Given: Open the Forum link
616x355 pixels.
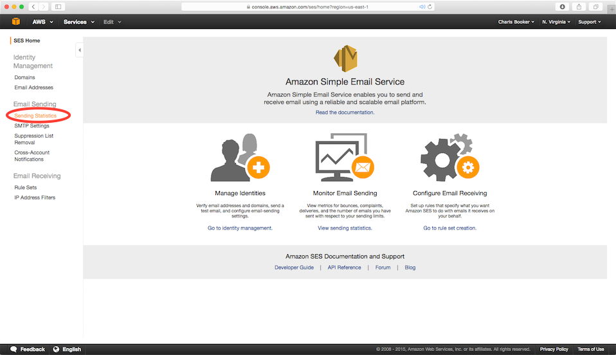Looking at the screenshot, I should pos(383,268).
